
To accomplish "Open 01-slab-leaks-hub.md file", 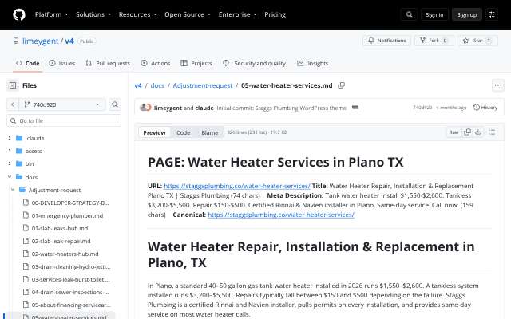I will [x=60, y=228].
